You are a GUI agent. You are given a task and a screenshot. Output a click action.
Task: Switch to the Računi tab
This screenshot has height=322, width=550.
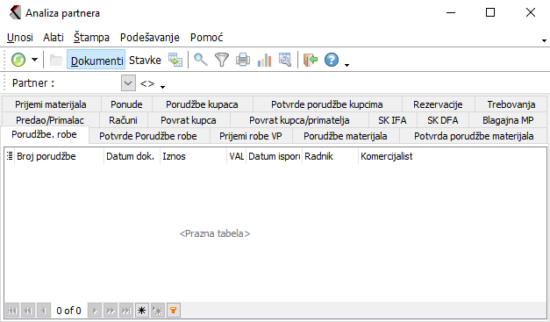(x=123, y=120)
